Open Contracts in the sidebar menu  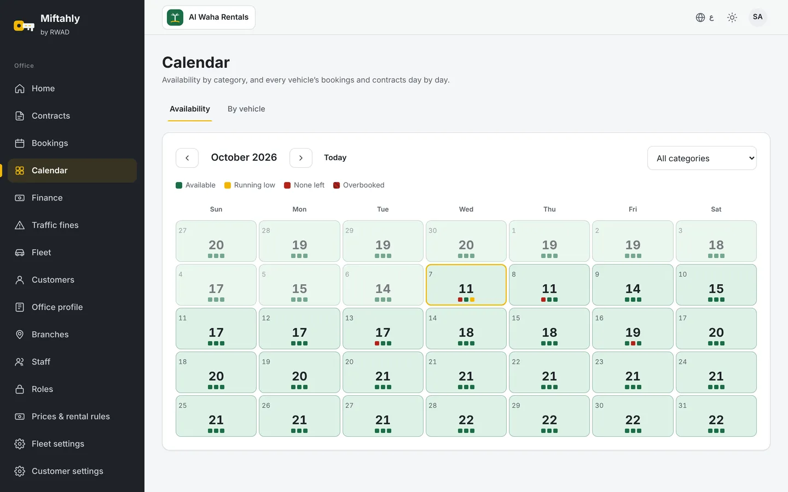coord(72,116)
